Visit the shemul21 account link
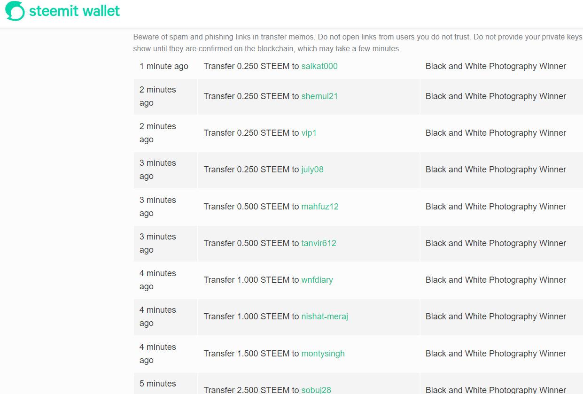Screen dimensions: 583x394 click(319, 96)
